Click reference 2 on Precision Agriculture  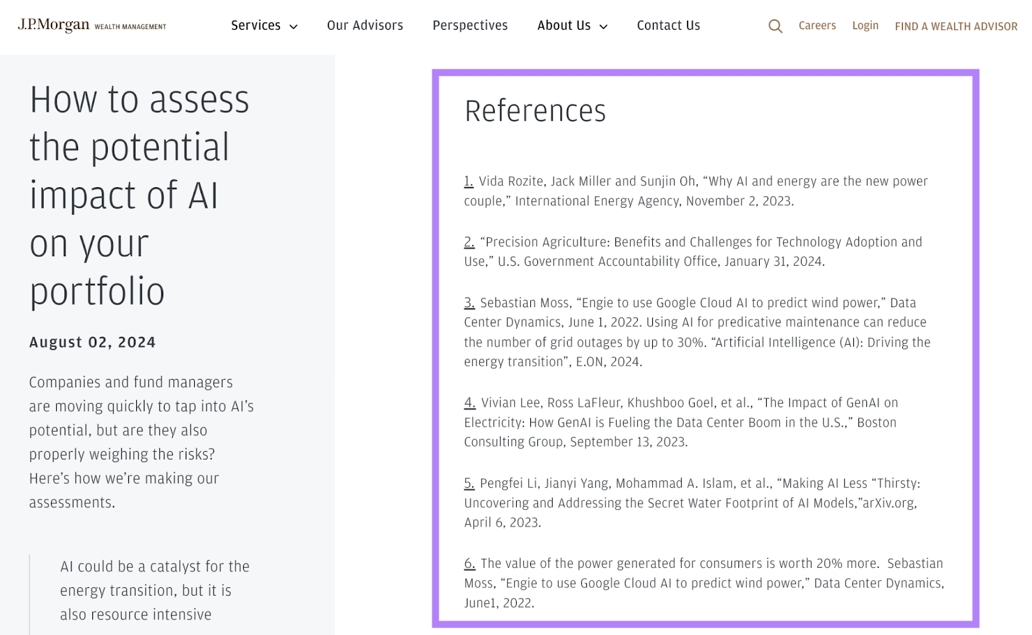(468, 242)
